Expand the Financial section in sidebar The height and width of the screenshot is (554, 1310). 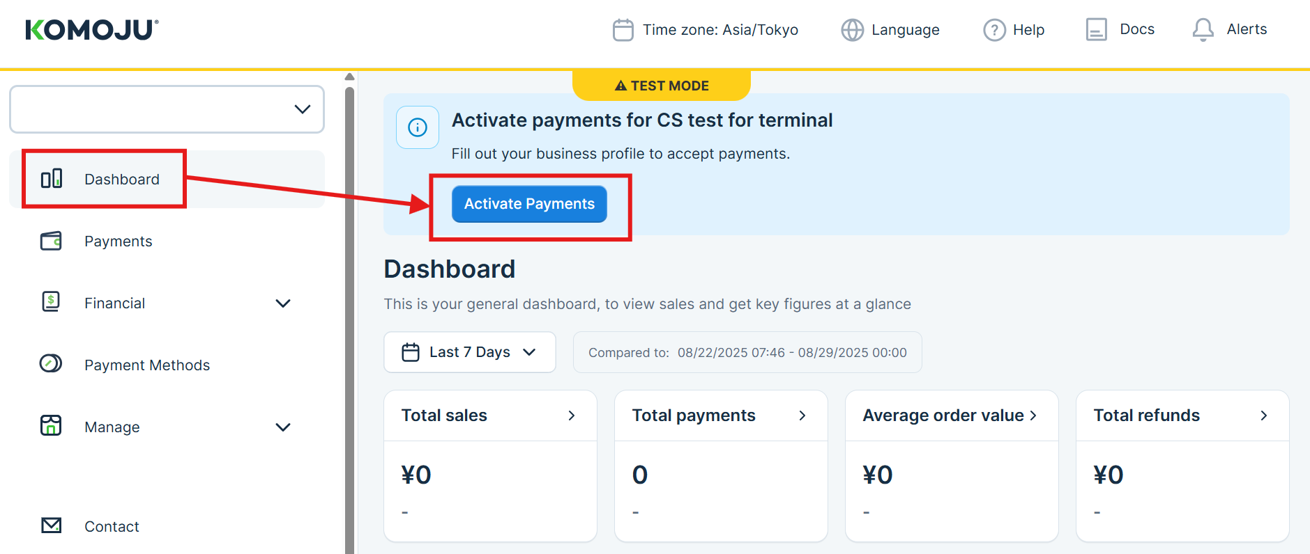[x=283, y=303]
